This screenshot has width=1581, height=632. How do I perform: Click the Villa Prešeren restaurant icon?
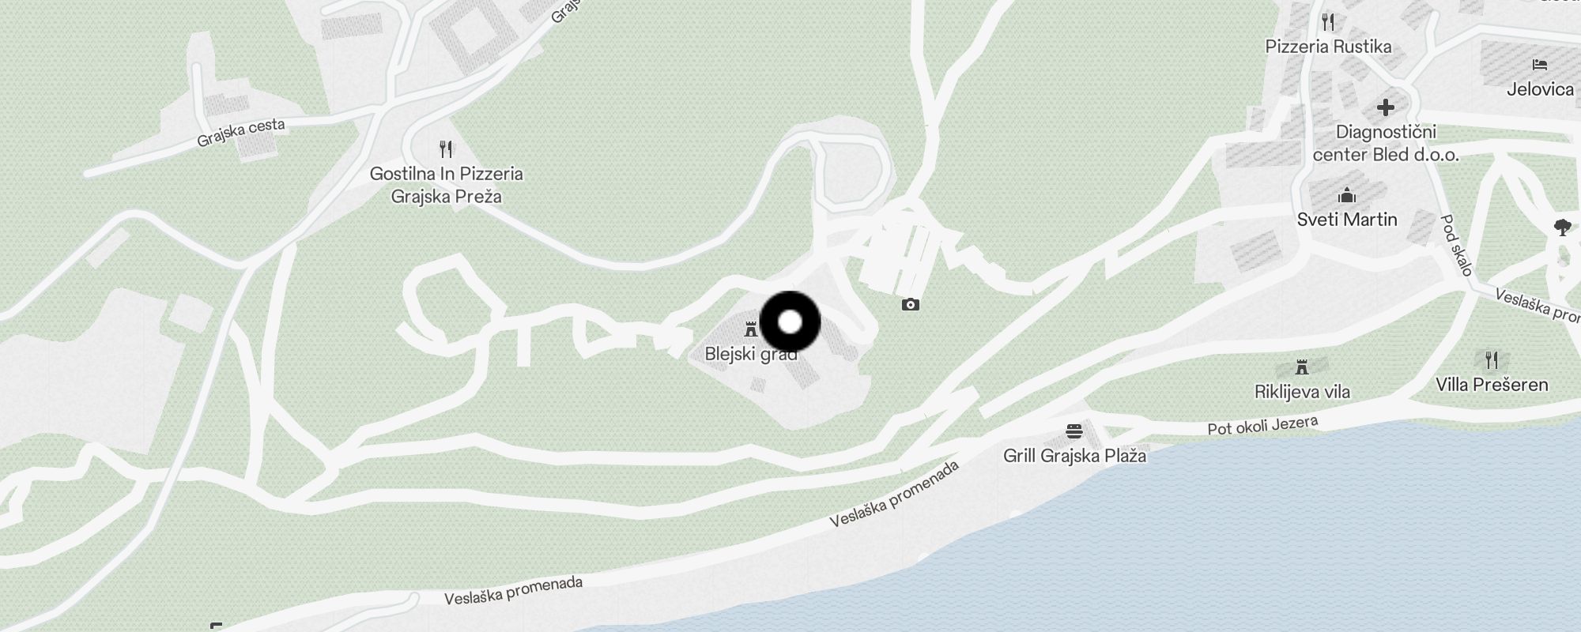pos(1492,360)
